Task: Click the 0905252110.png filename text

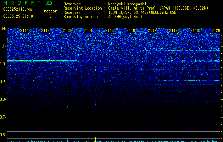Action: pyautogui.click(x=18, y=10)
